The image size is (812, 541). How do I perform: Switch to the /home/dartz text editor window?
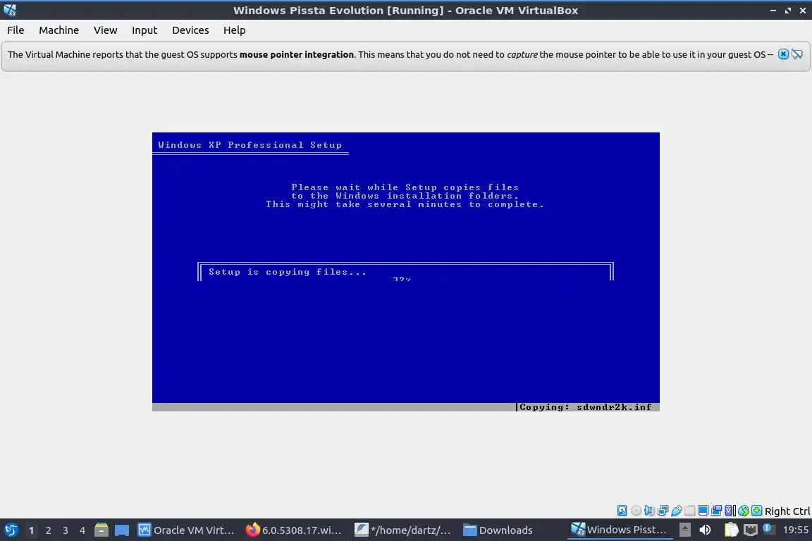point(402,530)
